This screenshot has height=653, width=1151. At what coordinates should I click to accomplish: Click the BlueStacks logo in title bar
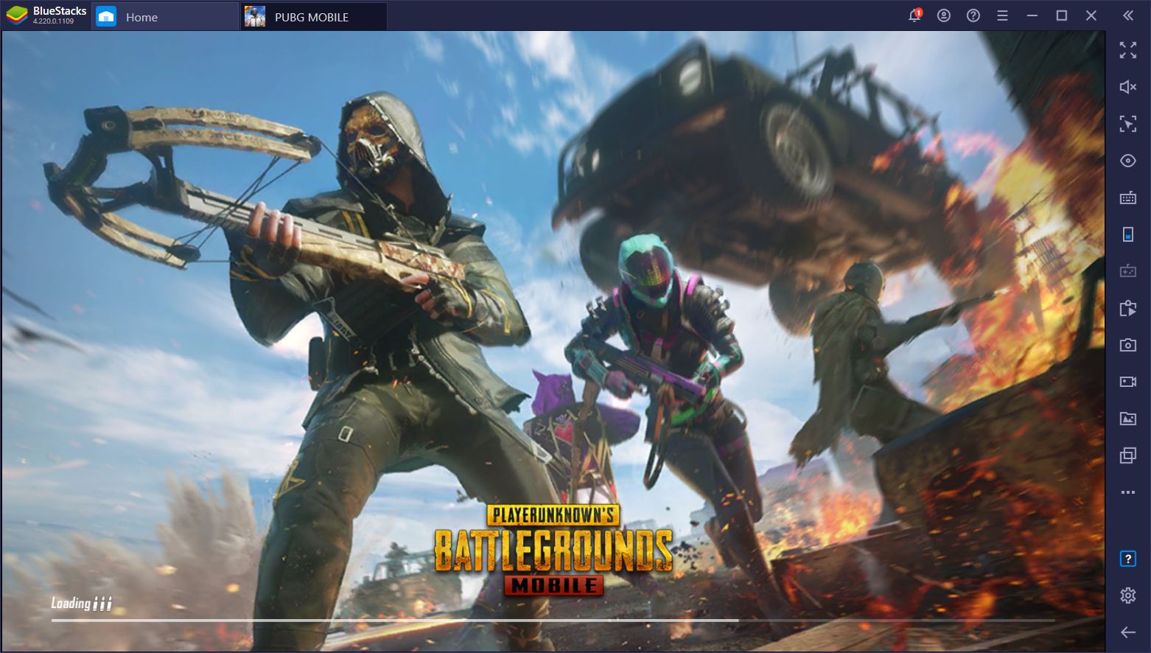[x=16, y=15]
